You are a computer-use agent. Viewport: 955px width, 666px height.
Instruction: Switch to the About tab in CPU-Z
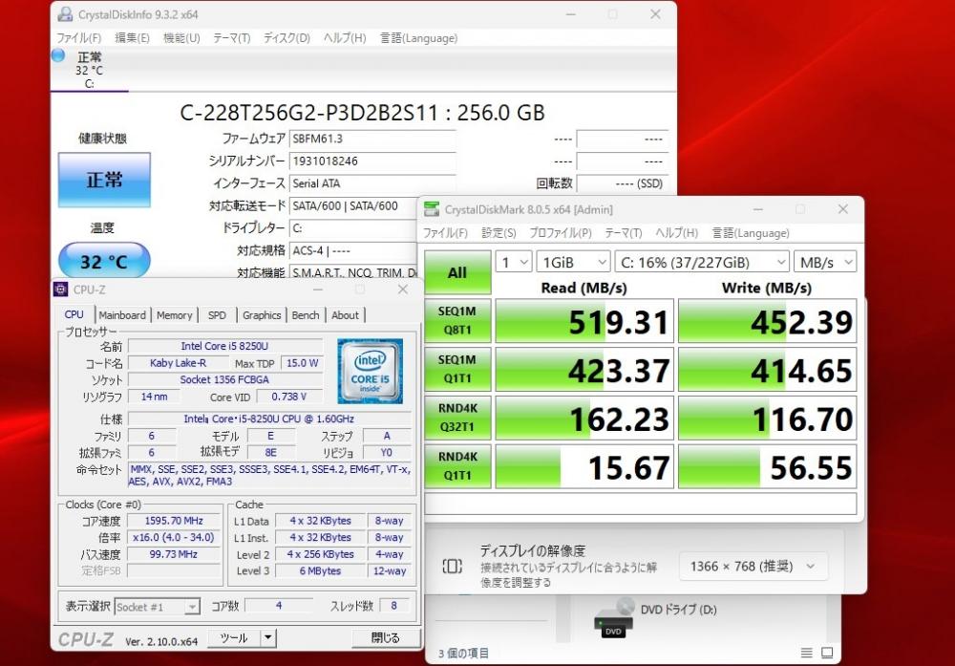346,315
